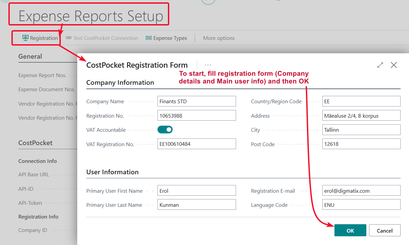Collapse the Company Information section heading

[x=120, y=82]
